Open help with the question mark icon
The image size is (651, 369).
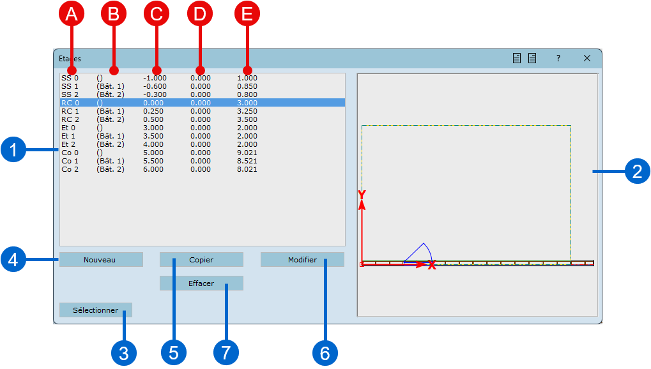click(x=558, y=58)
